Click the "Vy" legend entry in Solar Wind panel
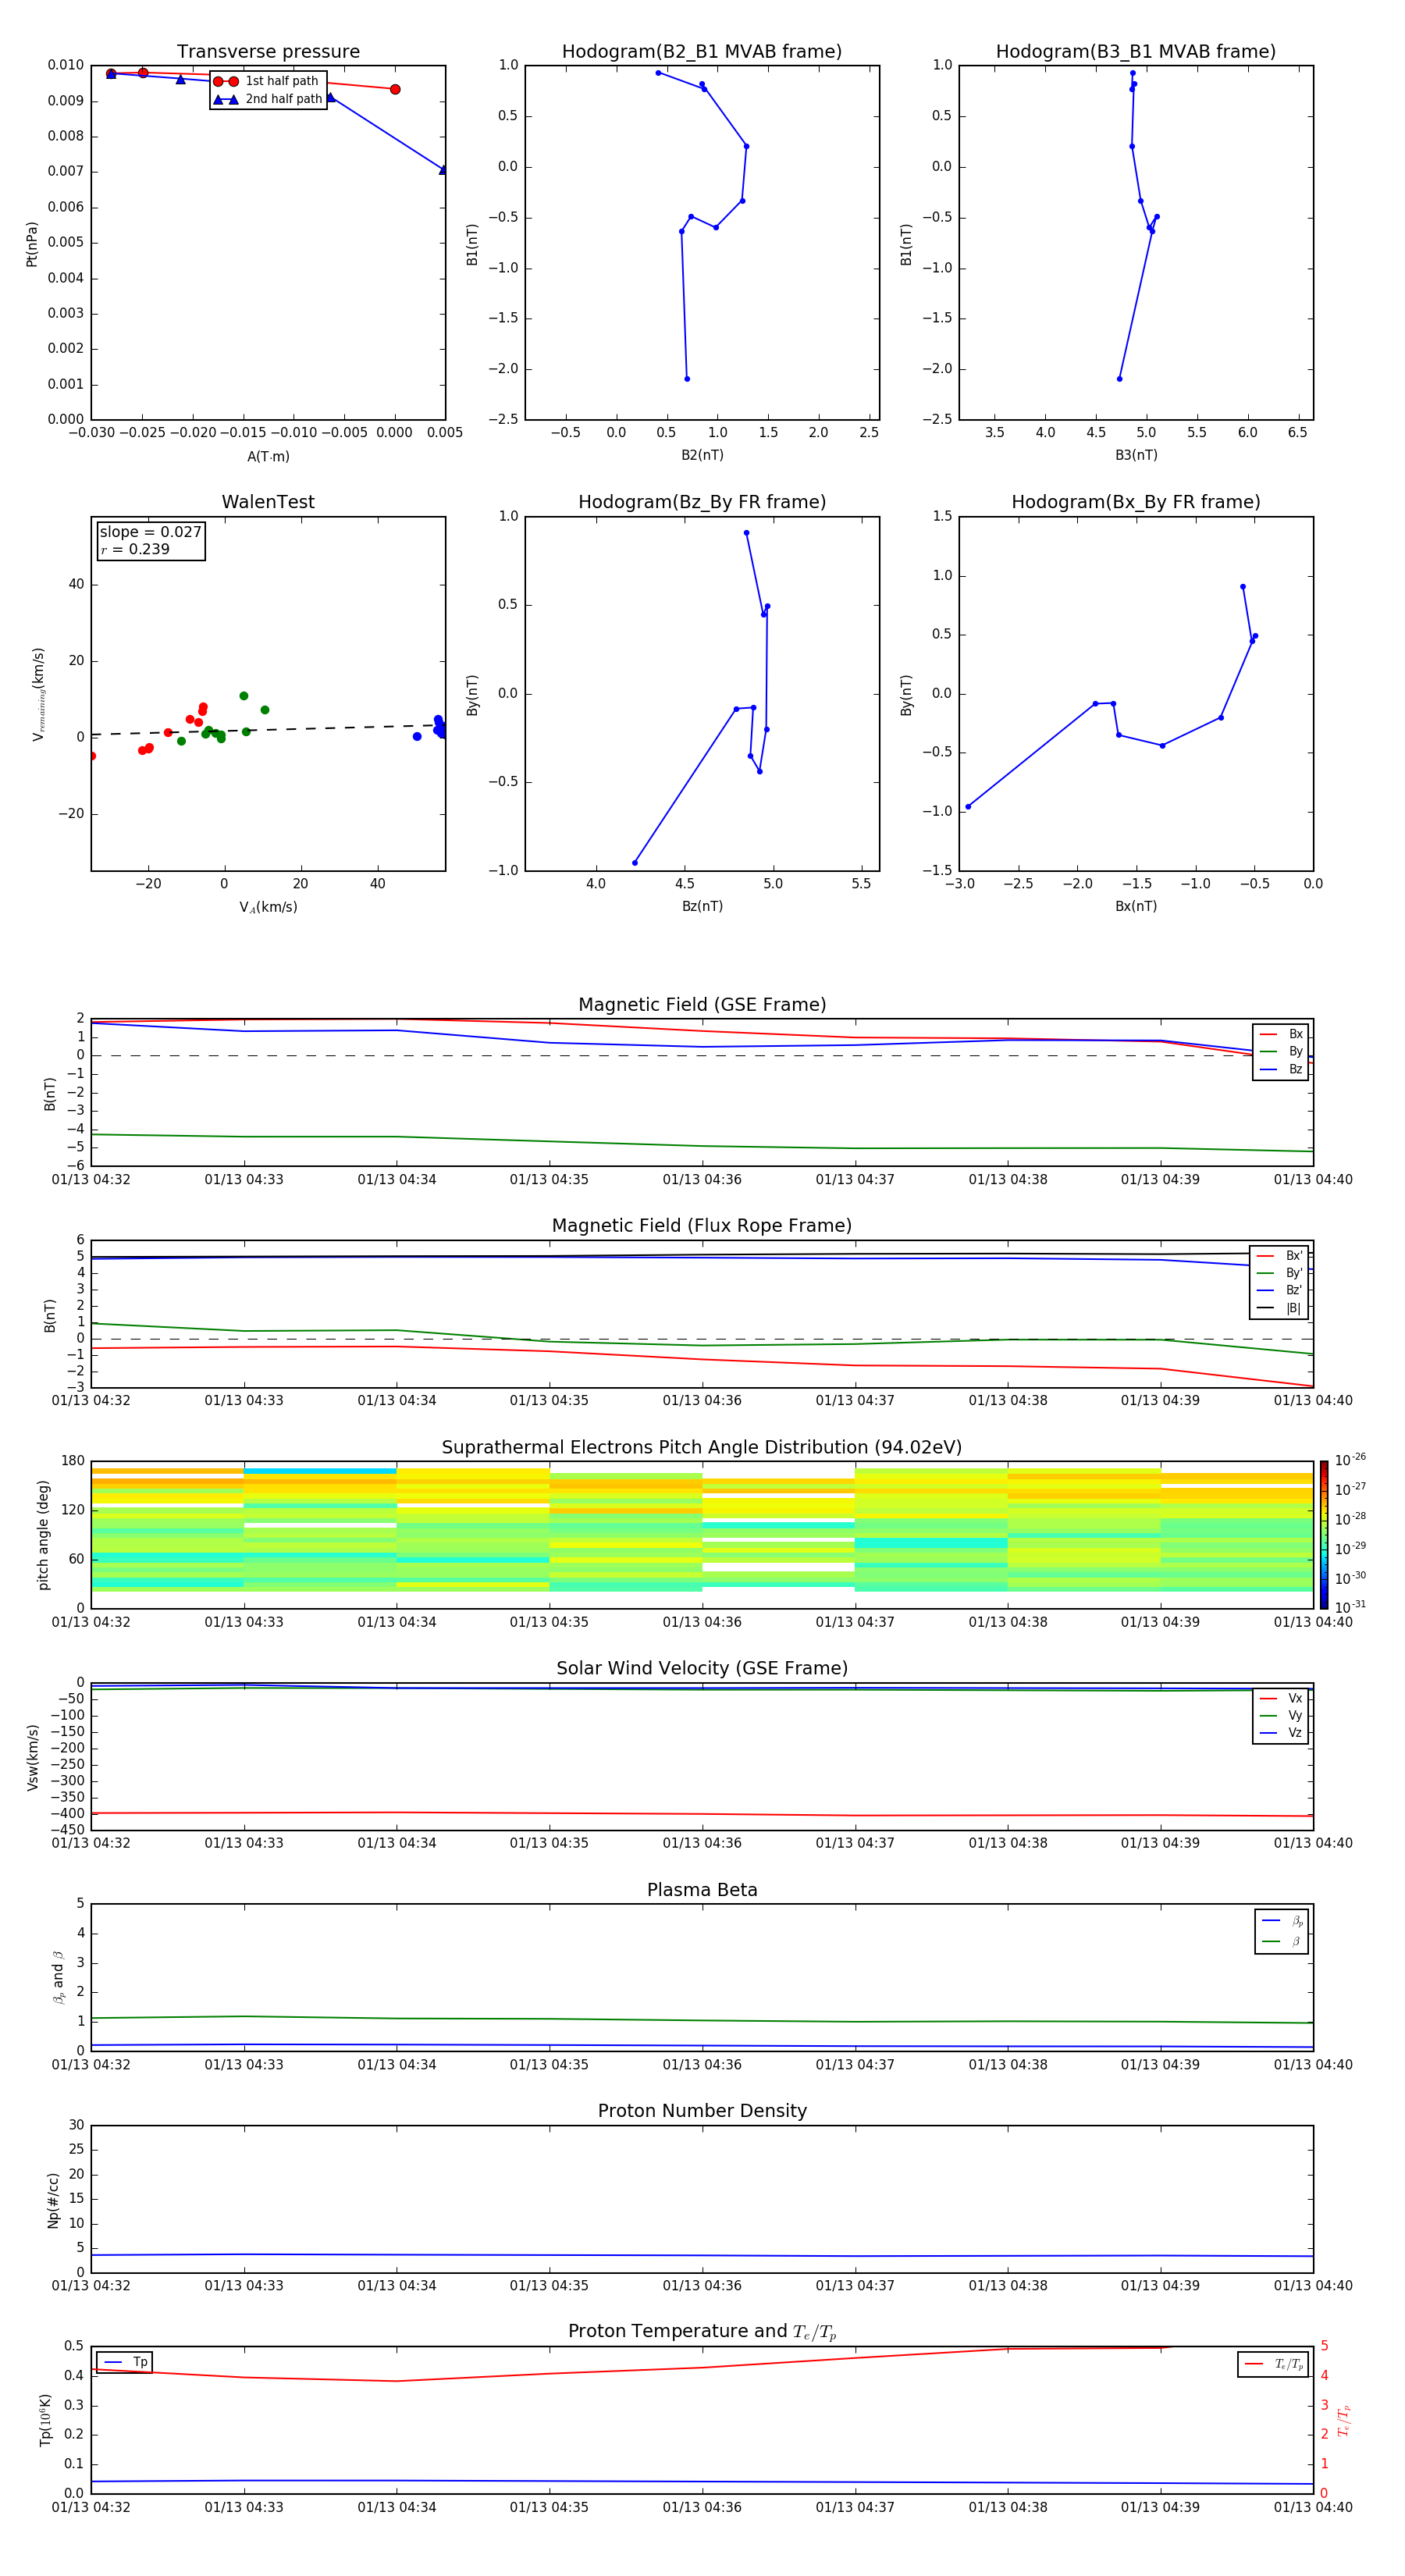 pyautogui.click(x=1282, y=1717)
